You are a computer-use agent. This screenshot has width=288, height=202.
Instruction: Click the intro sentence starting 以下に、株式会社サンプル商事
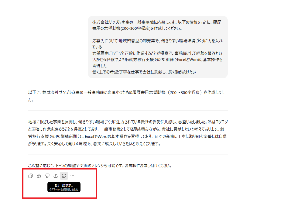click(x=126, y=96)
